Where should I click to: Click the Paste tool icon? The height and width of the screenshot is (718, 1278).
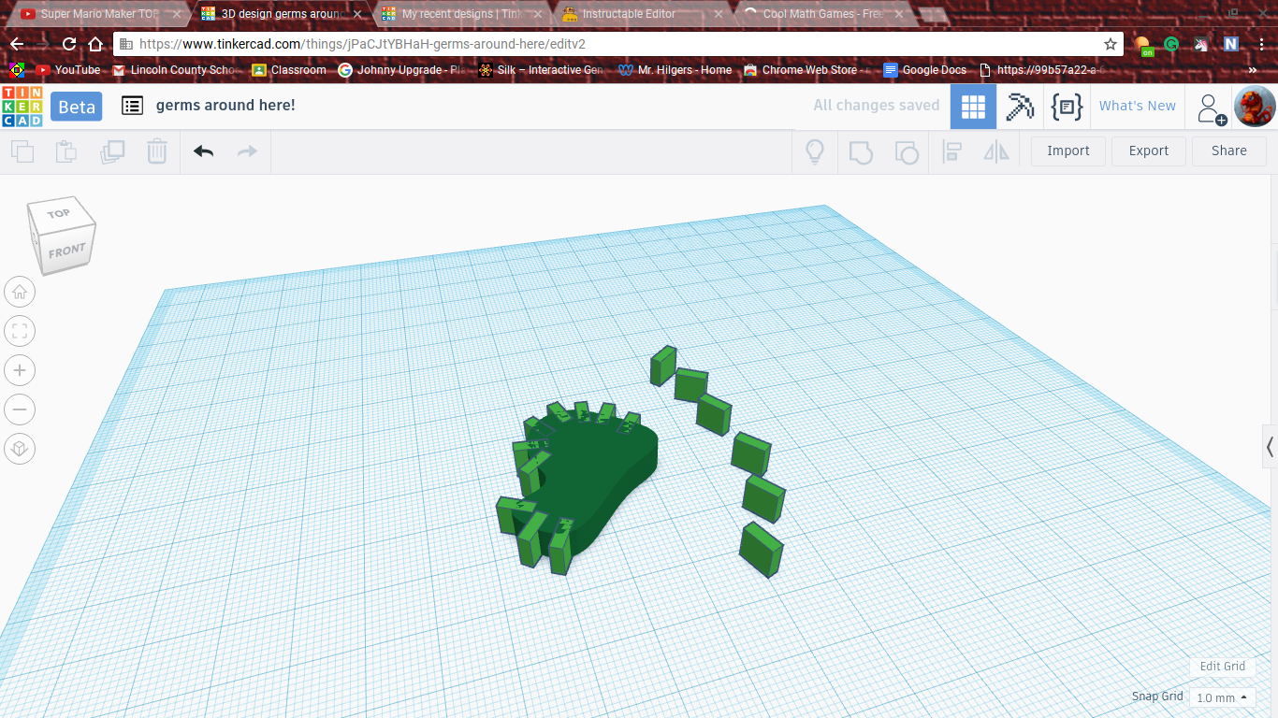[66, 151]
